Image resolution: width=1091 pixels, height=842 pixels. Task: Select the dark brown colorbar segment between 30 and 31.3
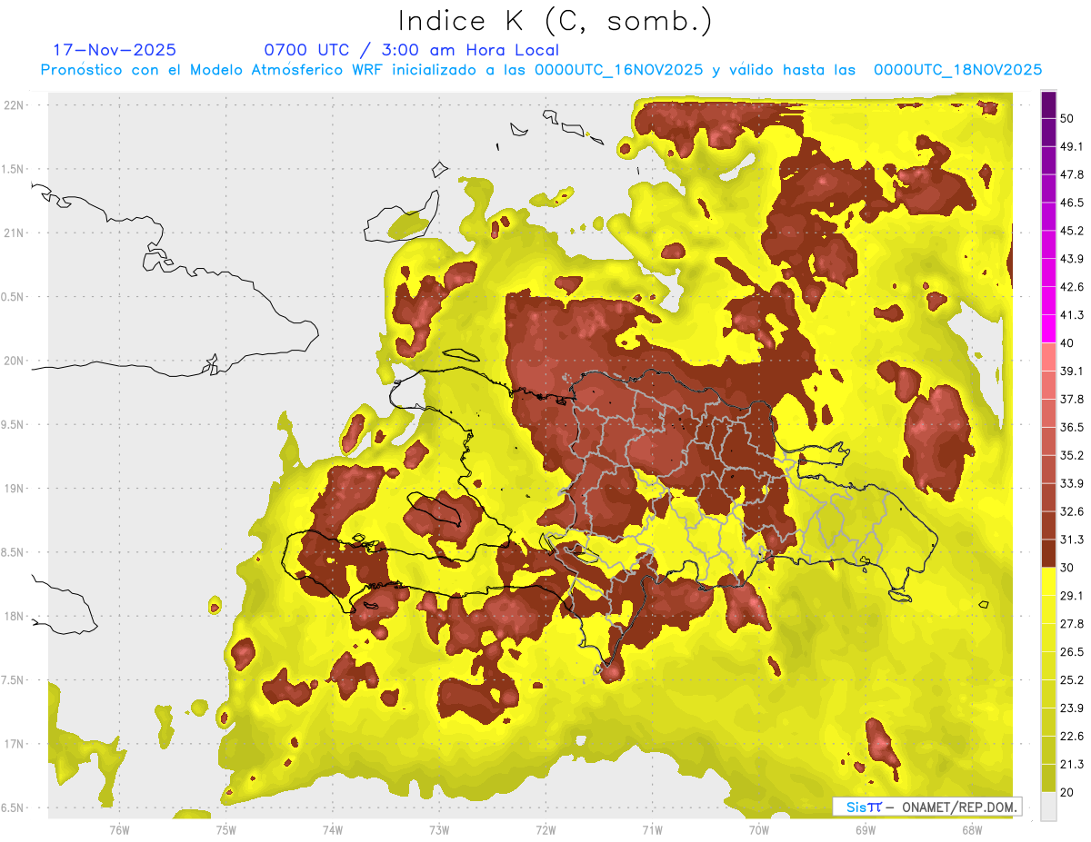(1048, 554)
